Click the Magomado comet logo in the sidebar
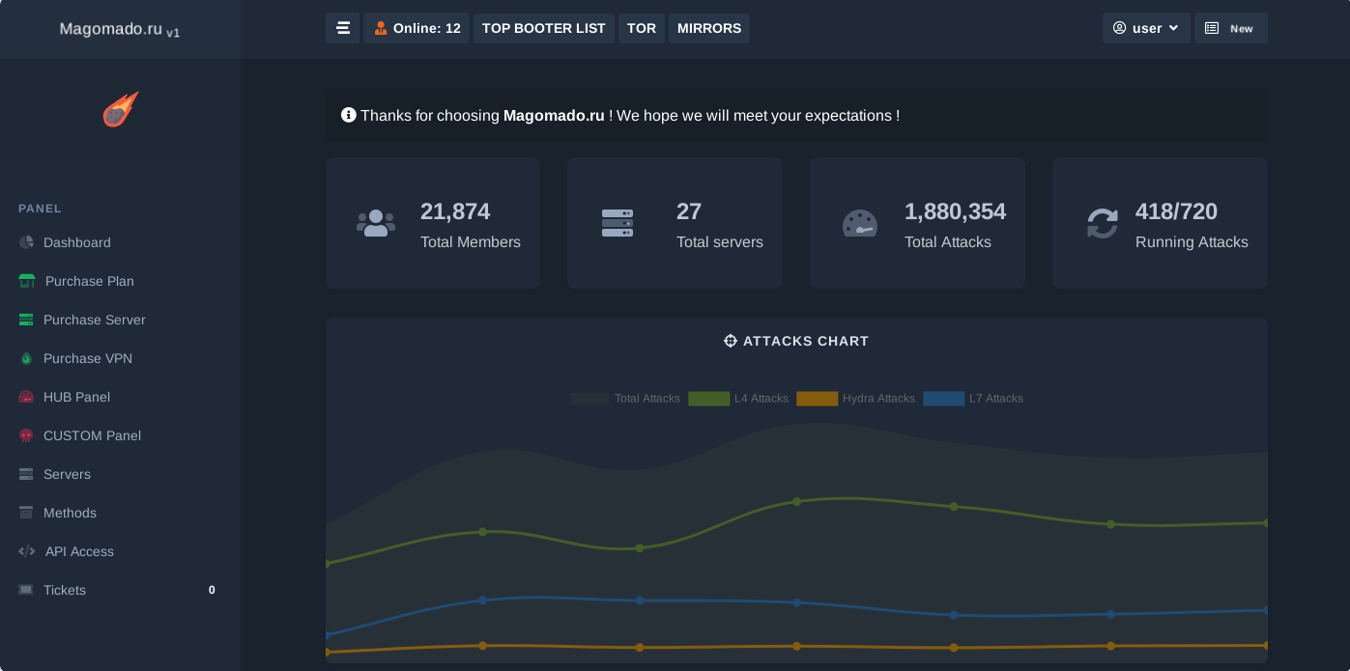This screenshot has height=671, width=1350. 121,110
